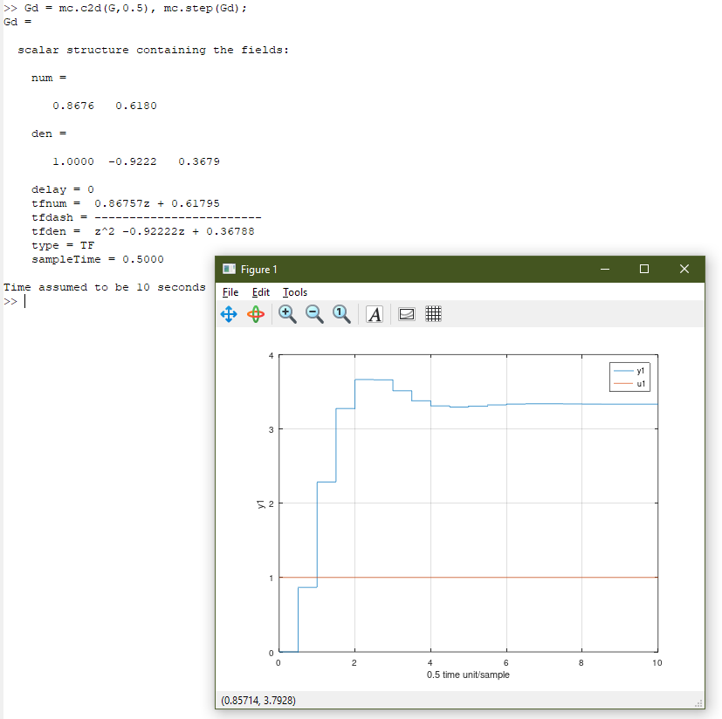The width and height of the screenshot is (722, 719).
Task: Open the Tools menu in Figure 1
Action: (x=295, y=292)
